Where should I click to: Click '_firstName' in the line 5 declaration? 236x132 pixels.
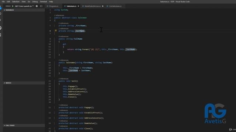tap(80, 26)
